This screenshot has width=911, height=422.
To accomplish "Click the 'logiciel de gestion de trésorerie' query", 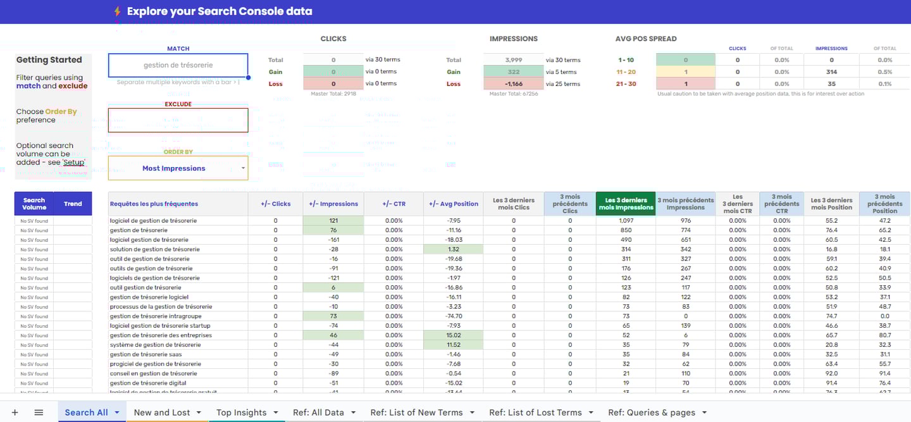I will (x=153, y=221).
